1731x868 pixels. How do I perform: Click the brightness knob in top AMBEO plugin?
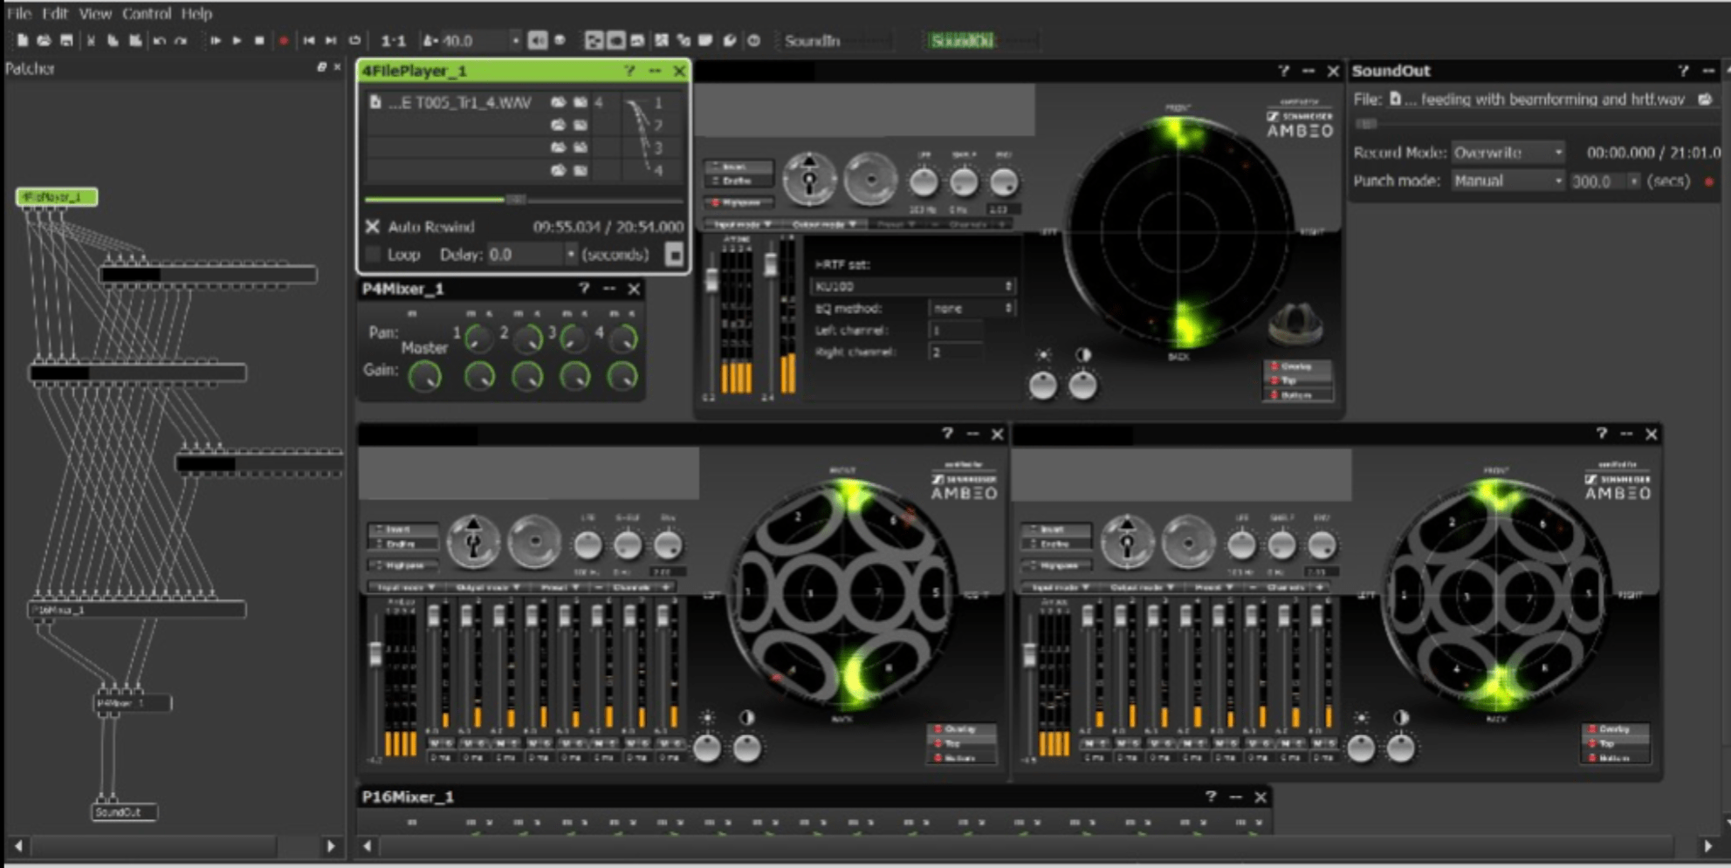pyautogui.click(x=1042, y=385)
